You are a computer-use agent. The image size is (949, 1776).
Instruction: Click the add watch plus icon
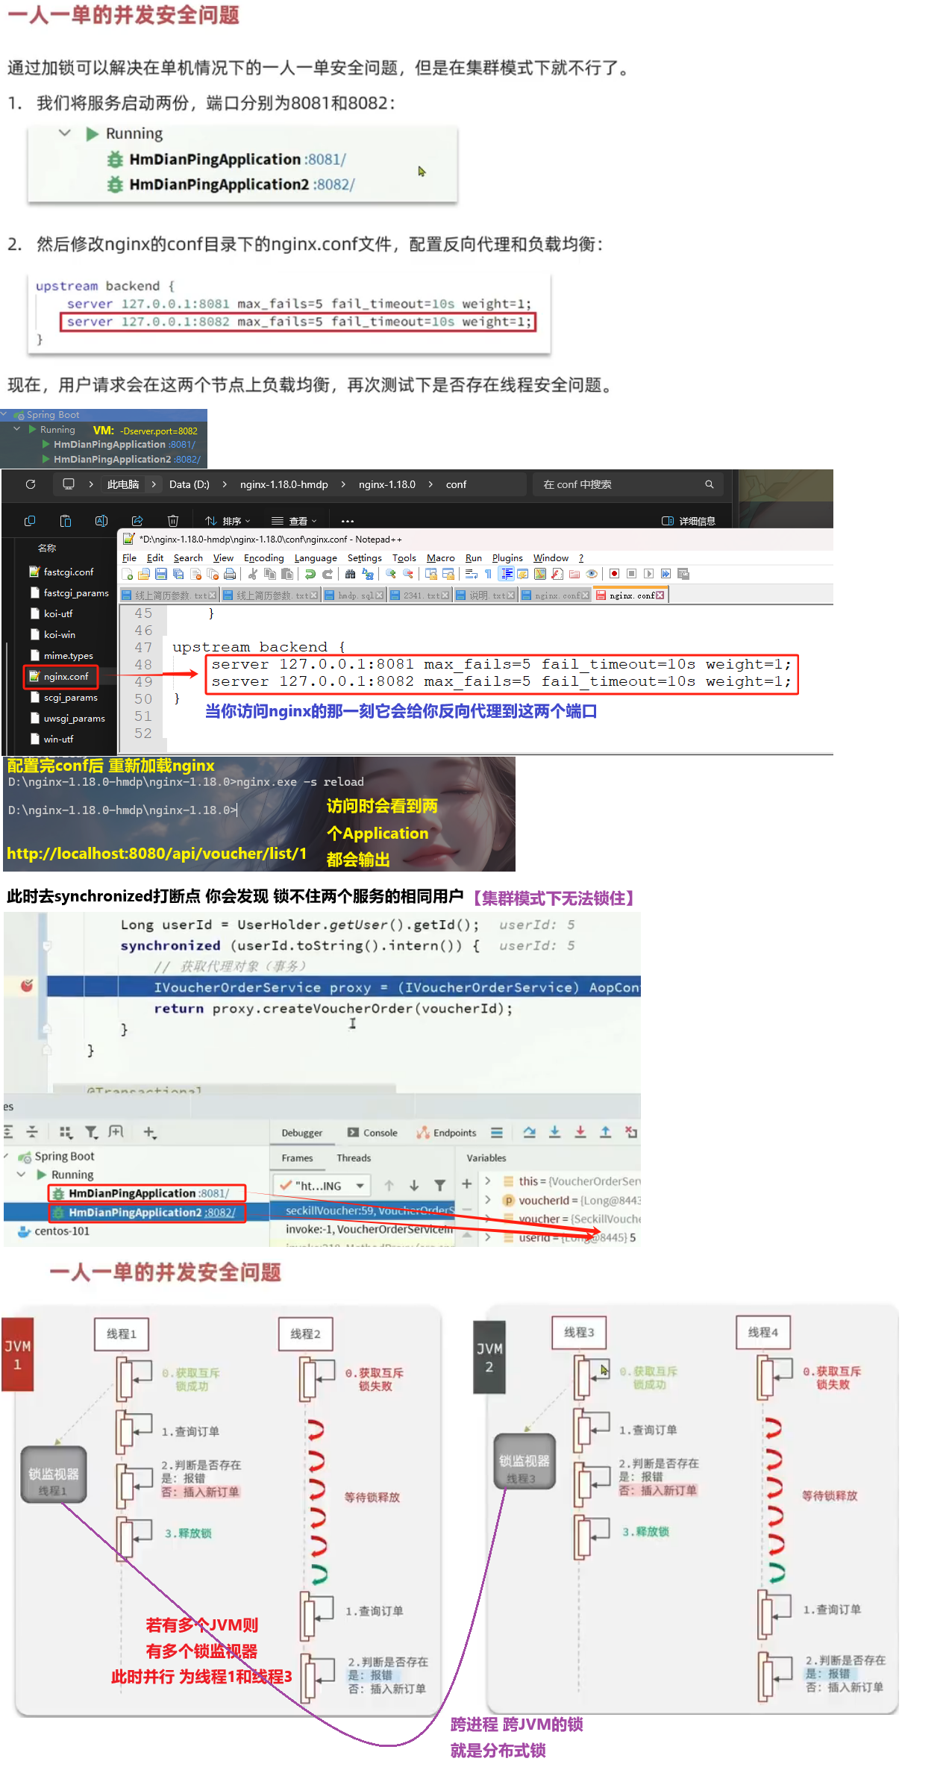coord(467,1184)
